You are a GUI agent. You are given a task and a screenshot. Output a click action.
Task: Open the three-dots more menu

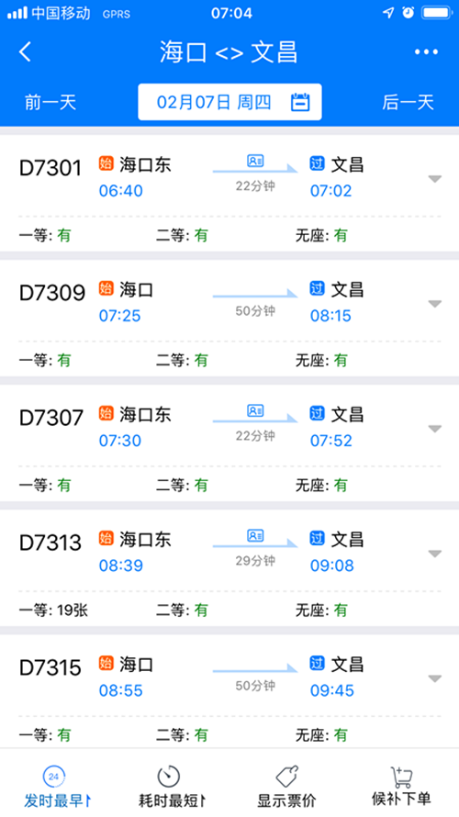pos(426,52)
